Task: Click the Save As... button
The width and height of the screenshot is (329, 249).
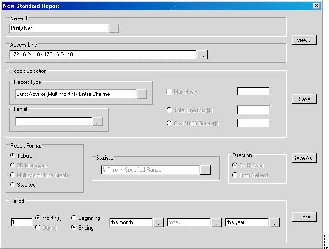Action: [304, 158]
